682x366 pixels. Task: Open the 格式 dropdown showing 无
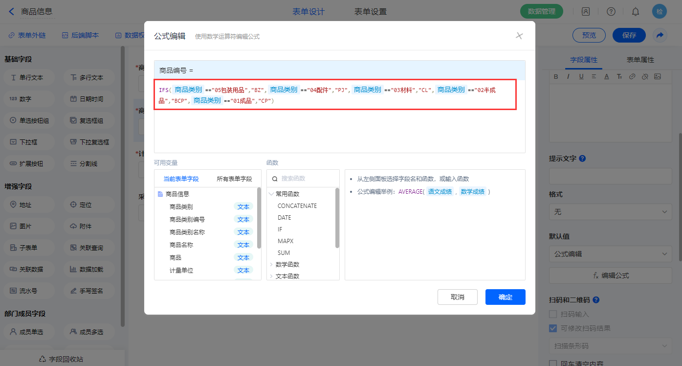610,212
